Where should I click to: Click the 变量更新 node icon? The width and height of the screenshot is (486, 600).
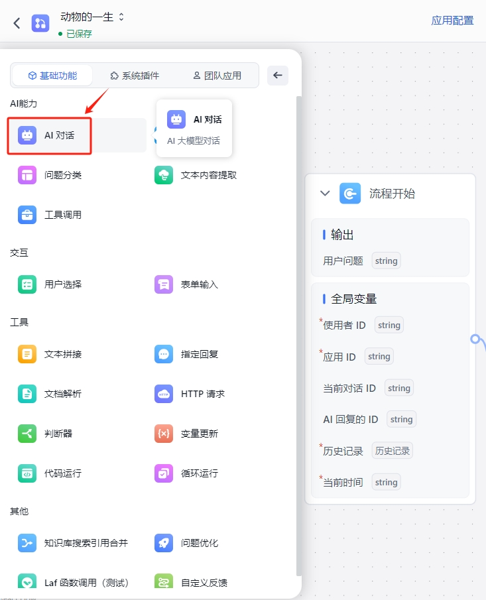tap(164, 434)
